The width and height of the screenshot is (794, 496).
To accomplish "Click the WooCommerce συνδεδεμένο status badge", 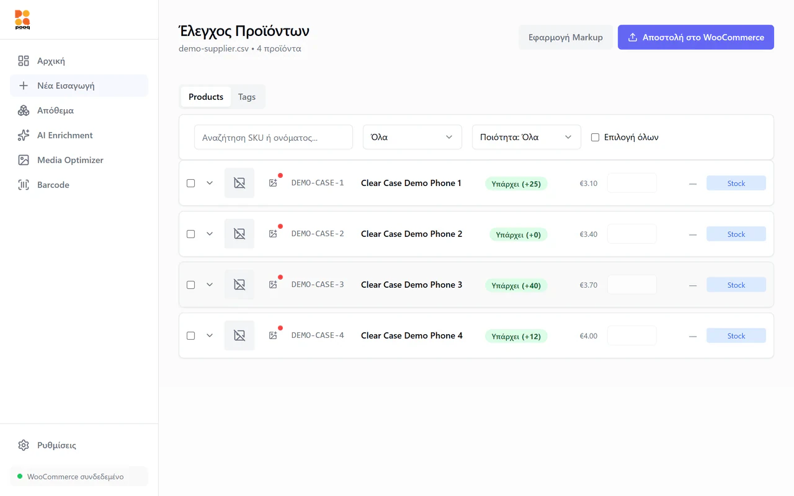I will pyautogui.click(x=79, y=476).
